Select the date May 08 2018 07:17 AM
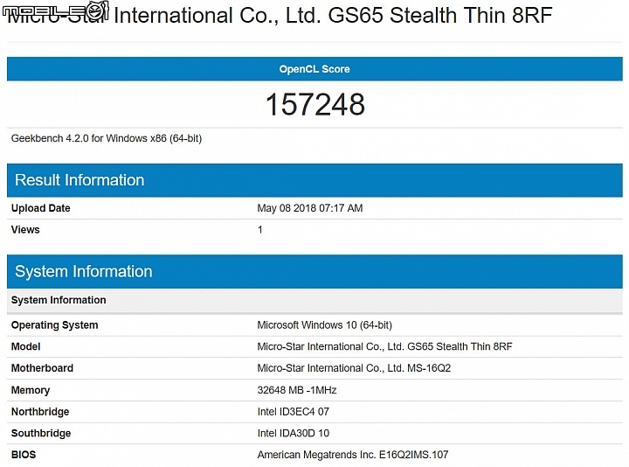Viewport: 629px width, 467px height. (x=309, y=208)
